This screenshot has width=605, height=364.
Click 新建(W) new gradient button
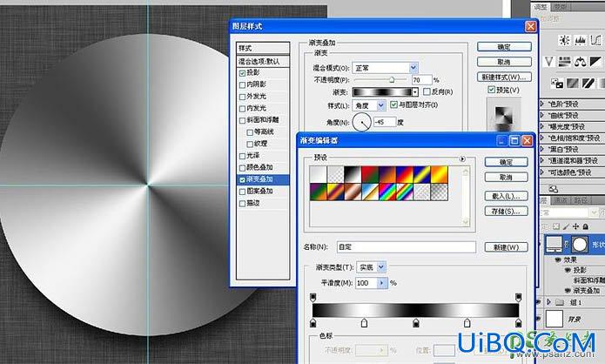[x=507, y=247]
